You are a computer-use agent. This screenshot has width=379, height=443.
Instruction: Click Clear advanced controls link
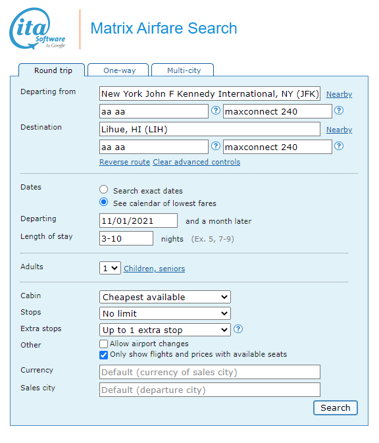tap(197, 162)
